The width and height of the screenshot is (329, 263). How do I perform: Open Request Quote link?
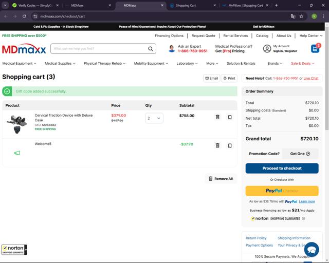204,35
